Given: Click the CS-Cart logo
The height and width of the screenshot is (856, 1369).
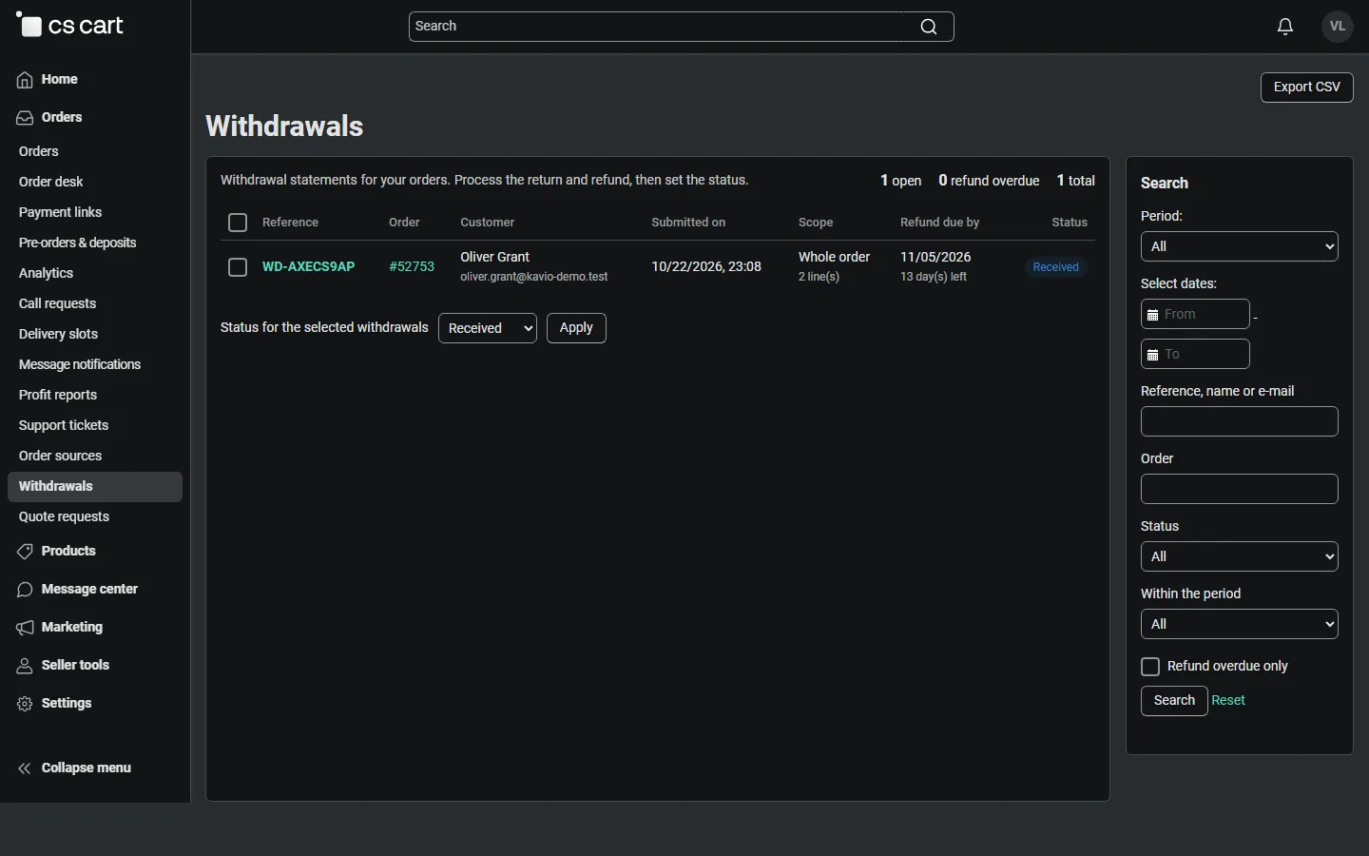Looking at the screenshot, I should (x=69, y=26).
